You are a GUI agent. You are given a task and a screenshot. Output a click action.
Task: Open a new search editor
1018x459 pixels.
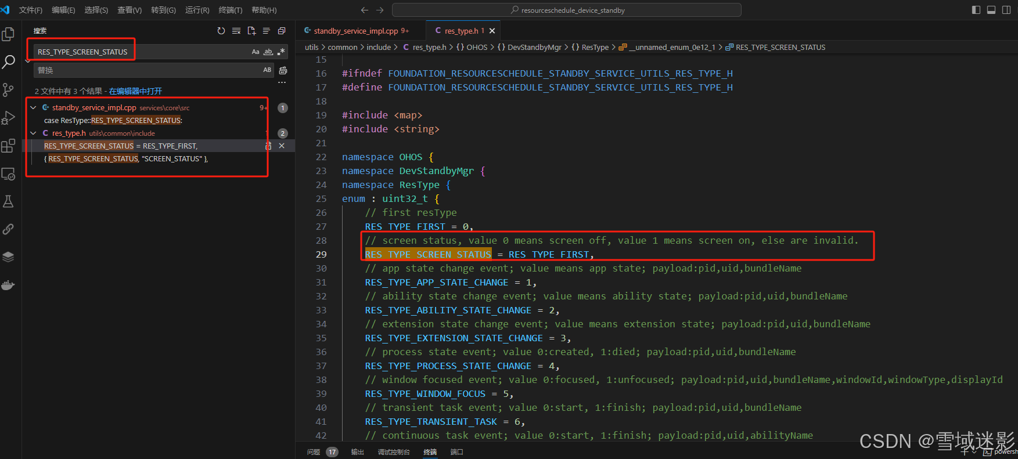251,31
